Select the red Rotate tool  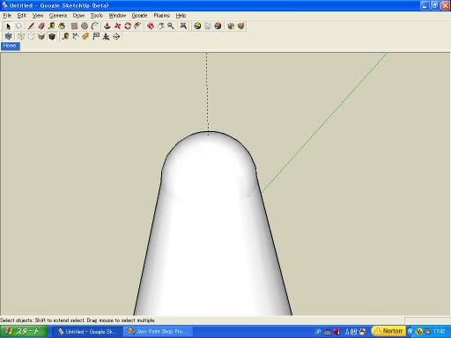point(128,26)
